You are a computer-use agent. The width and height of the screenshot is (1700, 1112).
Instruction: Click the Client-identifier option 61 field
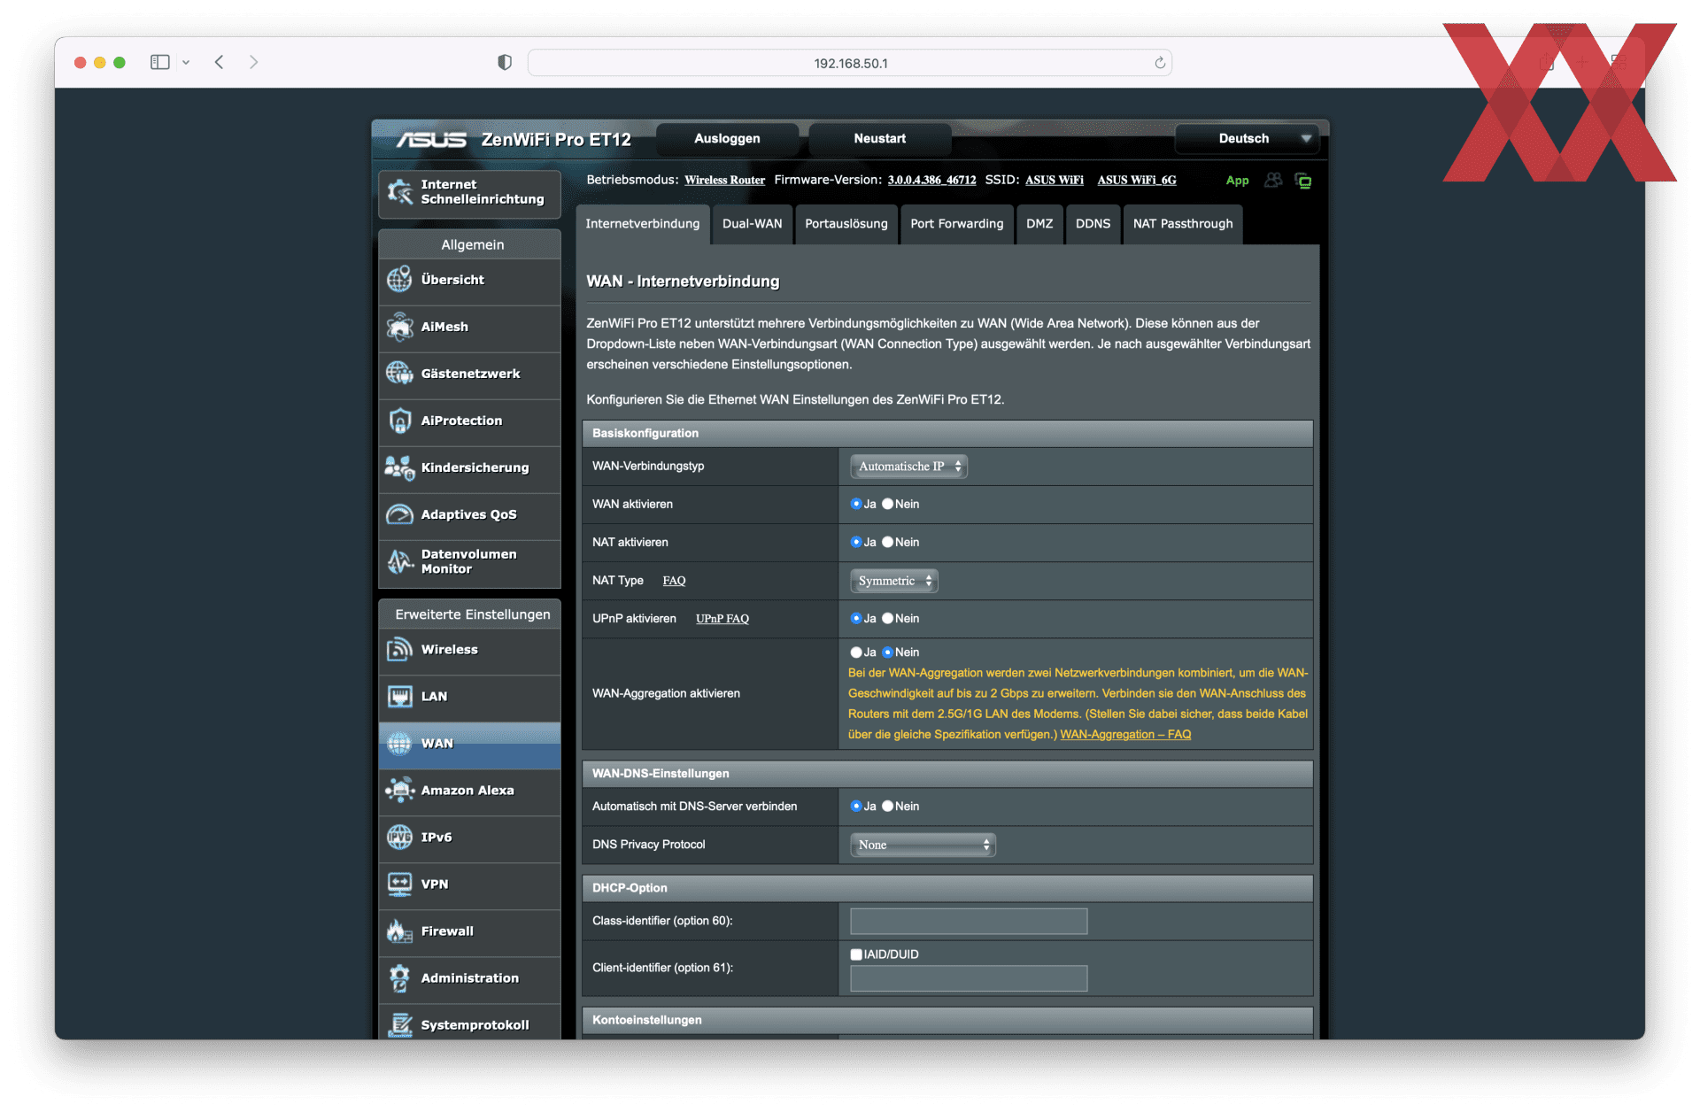click(x=968, y=978)
